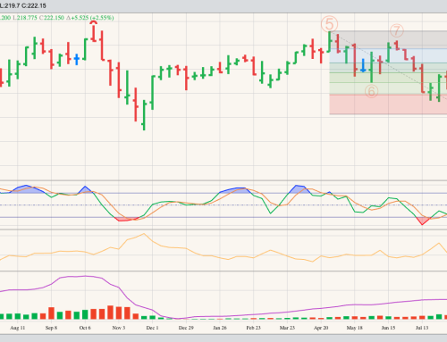Click the Apr 20 date label
447x342 pixels.
point(321,328)
